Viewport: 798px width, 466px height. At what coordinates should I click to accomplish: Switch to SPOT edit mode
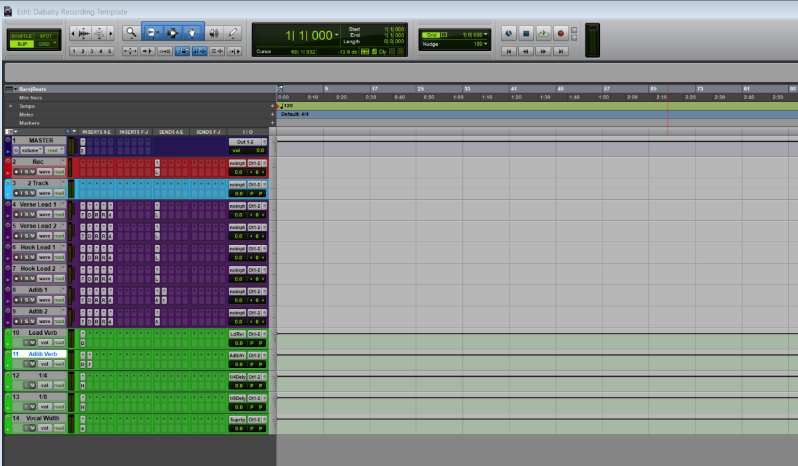(46, 35)
